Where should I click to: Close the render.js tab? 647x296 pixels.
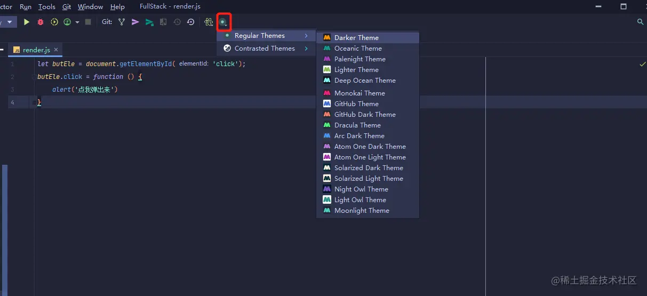56,50
